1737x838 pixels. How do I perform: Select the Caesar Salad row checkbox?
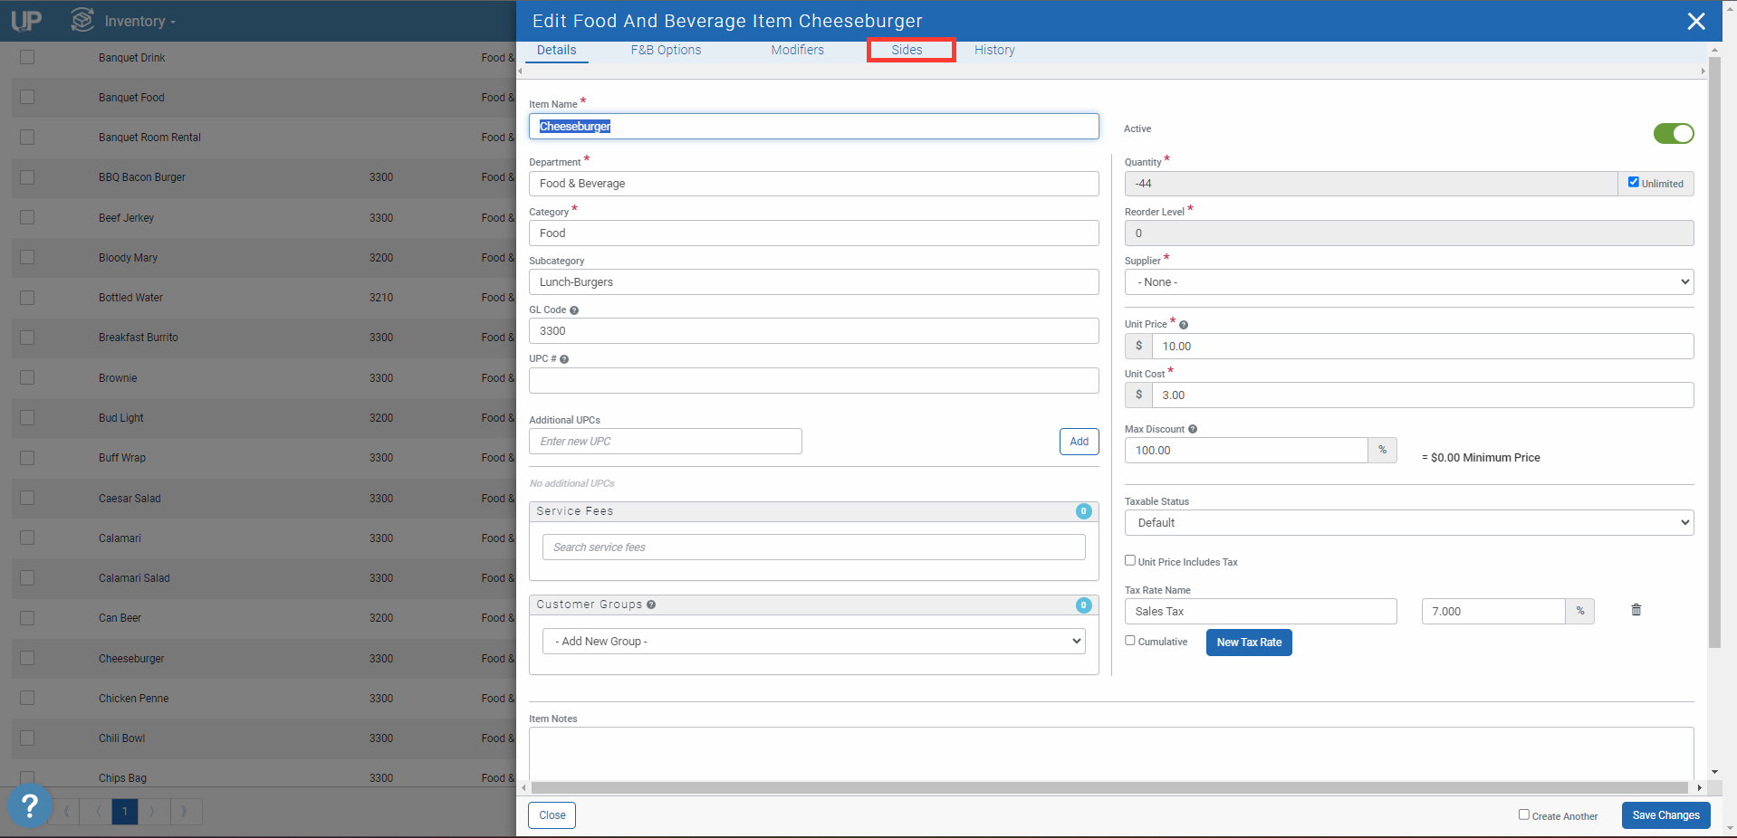27,498
